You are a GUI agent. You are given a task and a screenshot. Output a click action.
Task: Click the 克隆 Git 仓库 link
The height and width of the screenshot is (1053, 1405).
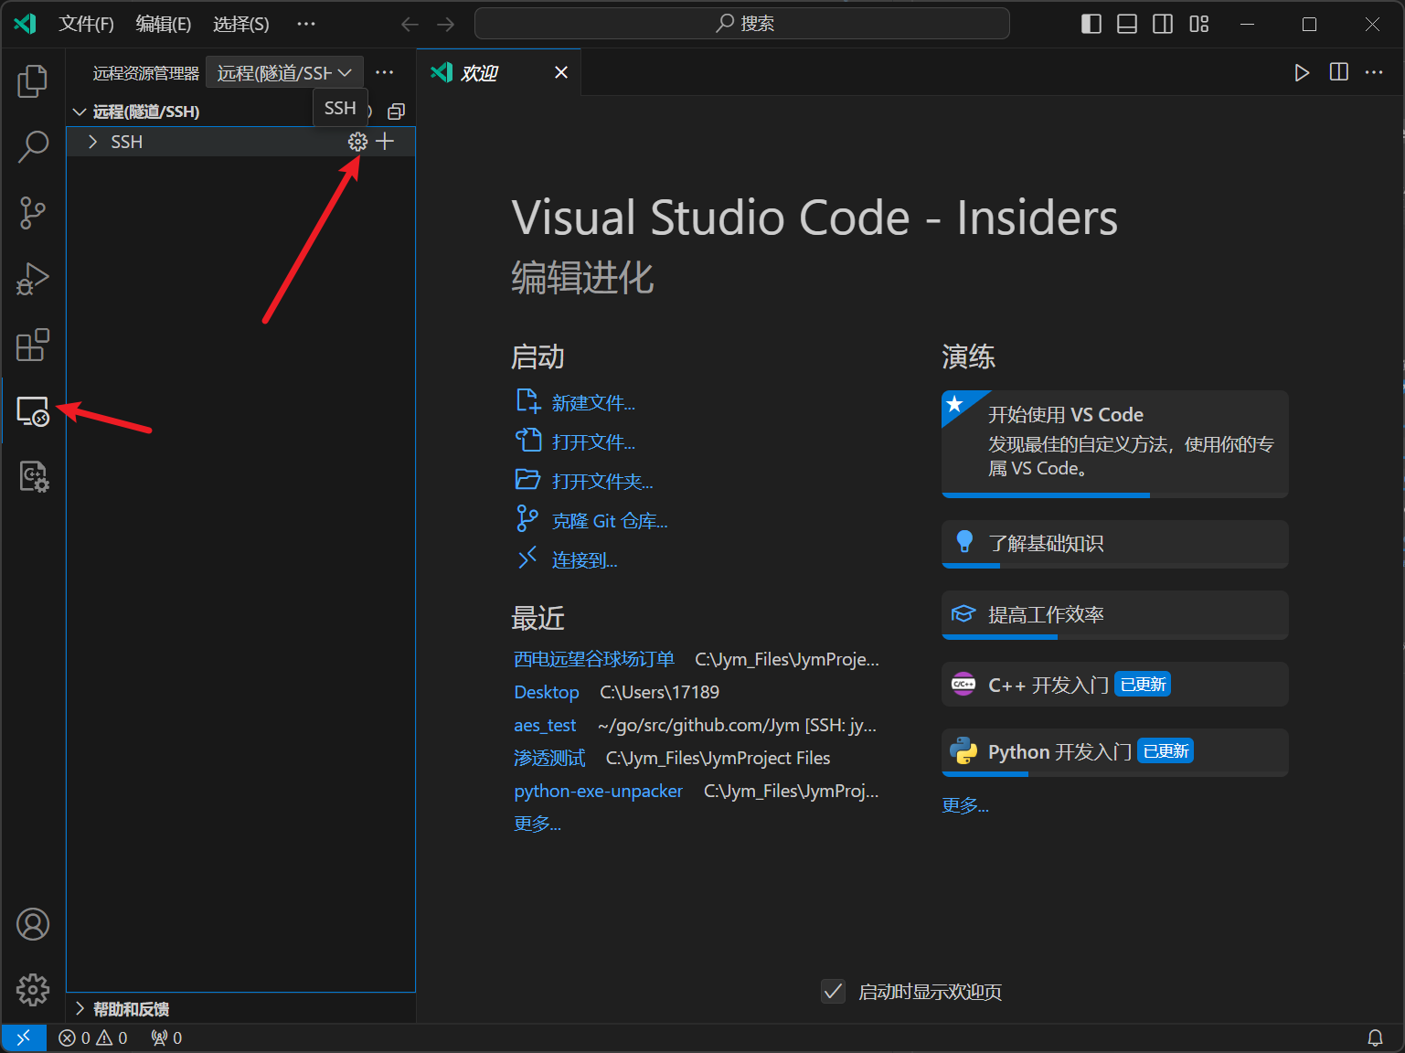tap(610, 521)
